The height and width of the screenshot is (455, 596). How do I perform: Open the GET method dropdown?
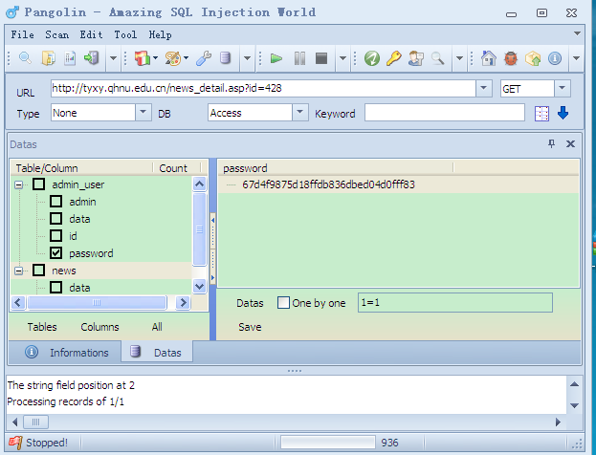(562, 88)
